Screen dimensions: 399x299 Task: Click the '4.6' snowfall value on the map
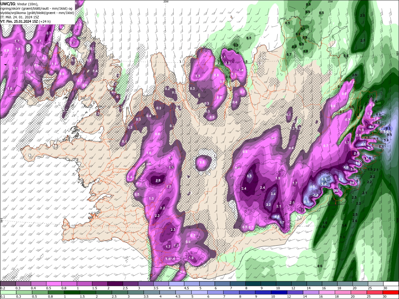pos(277,216)
